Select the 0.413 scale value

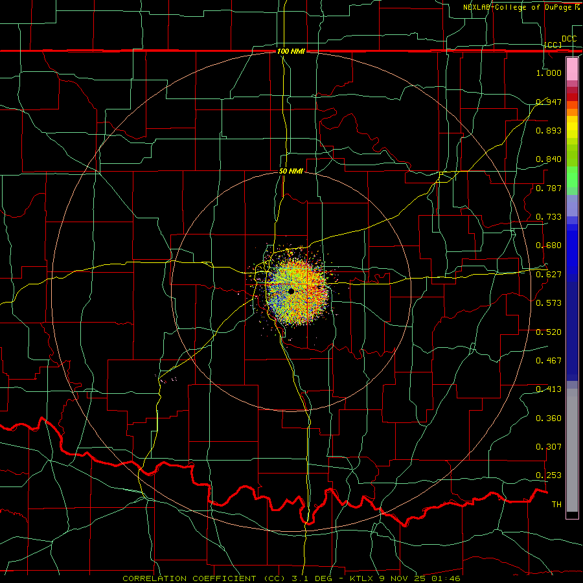click(x=549, y=389)
